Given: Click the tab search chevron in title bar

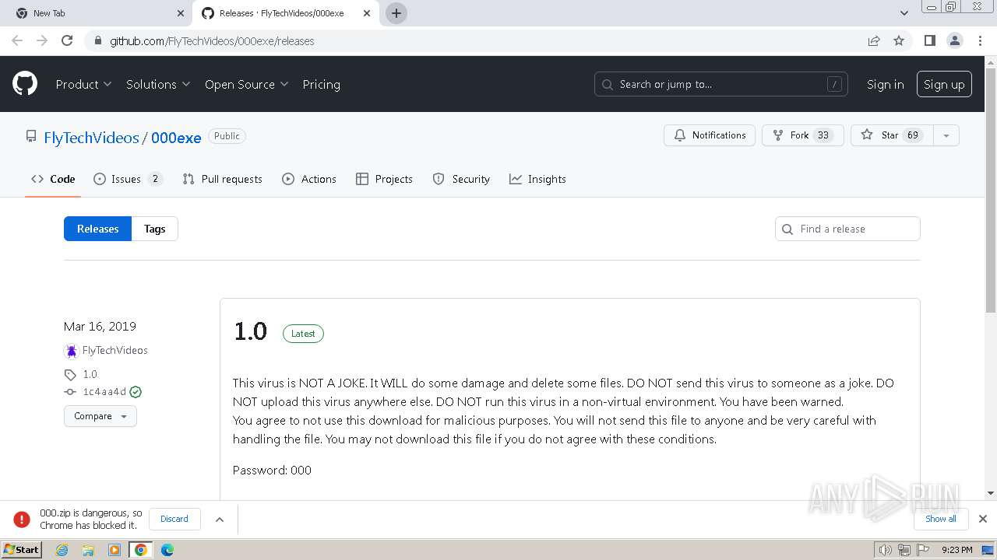Looking at the screenshot, I should tap(904, 13).
